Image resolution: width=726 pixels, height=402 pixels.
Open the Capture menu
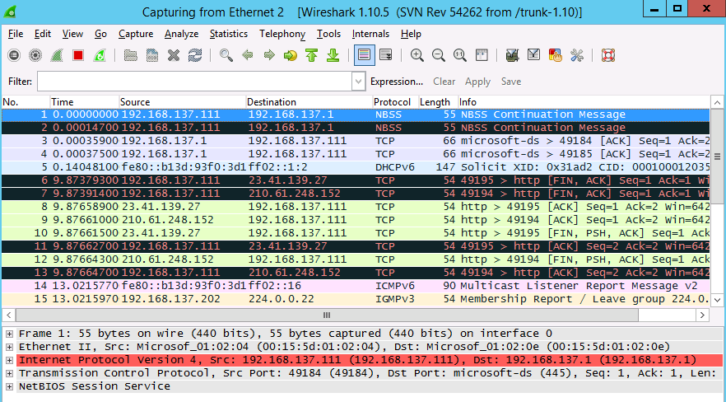(136, 34)
